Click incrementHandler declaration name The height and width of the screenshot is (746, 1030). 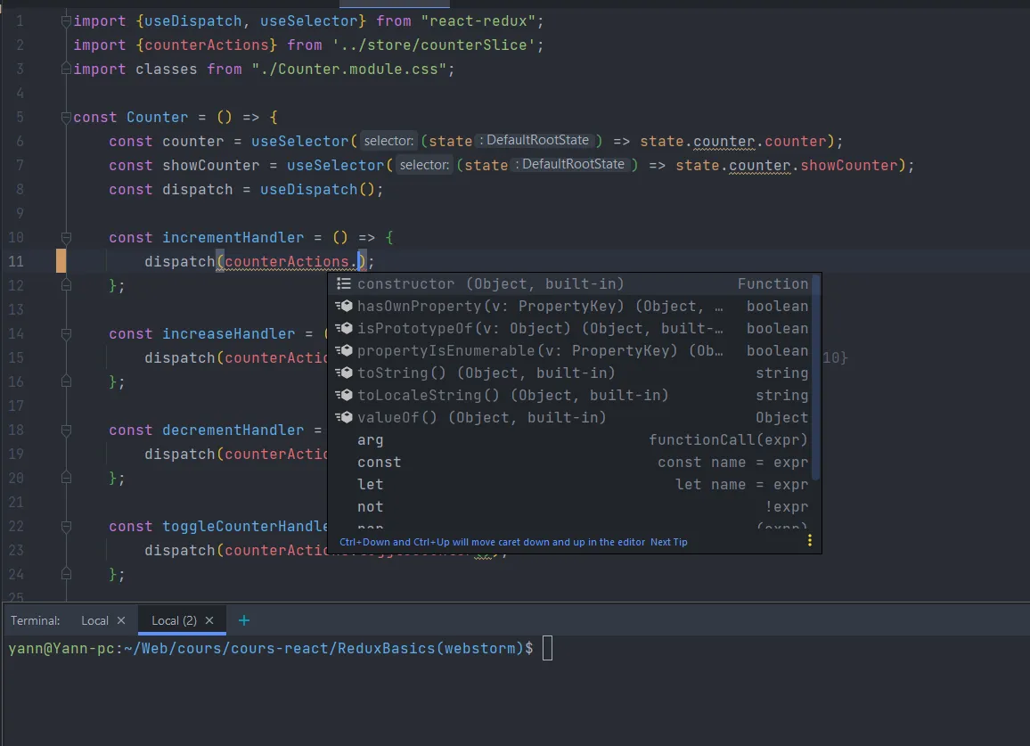(x=233, y=237)
